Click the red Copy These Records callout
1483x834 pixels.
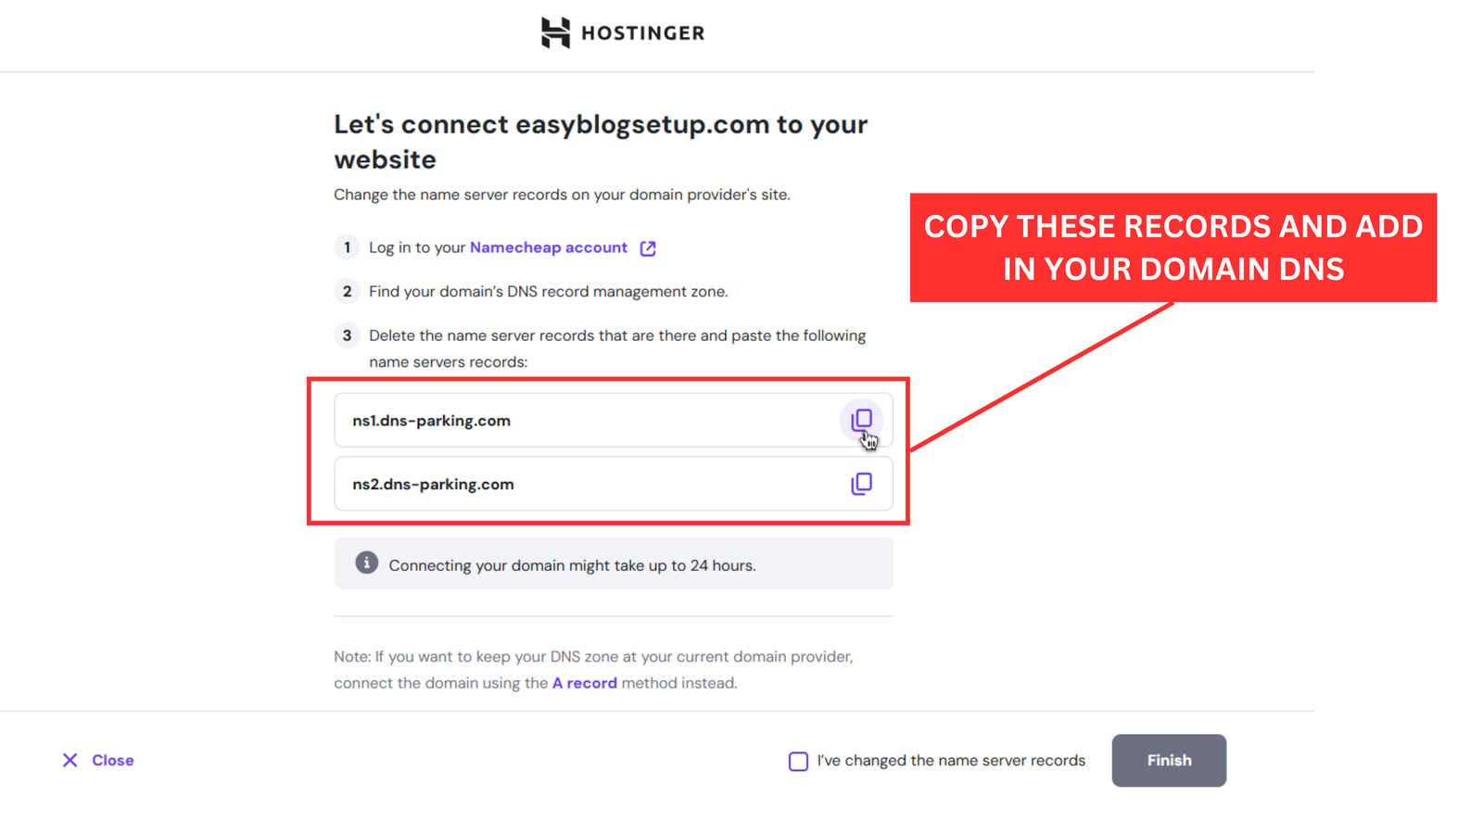pyautogui.click(x=1173, y=247)
